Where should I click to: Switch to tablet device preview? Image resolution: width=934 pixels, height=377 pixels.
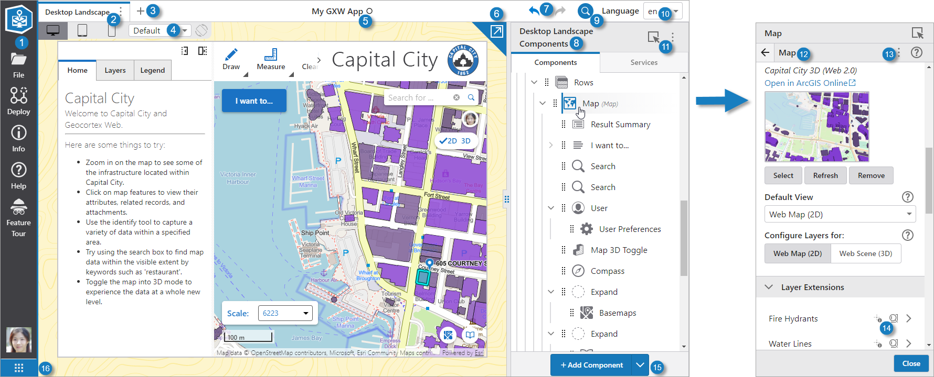pos(82,30)
